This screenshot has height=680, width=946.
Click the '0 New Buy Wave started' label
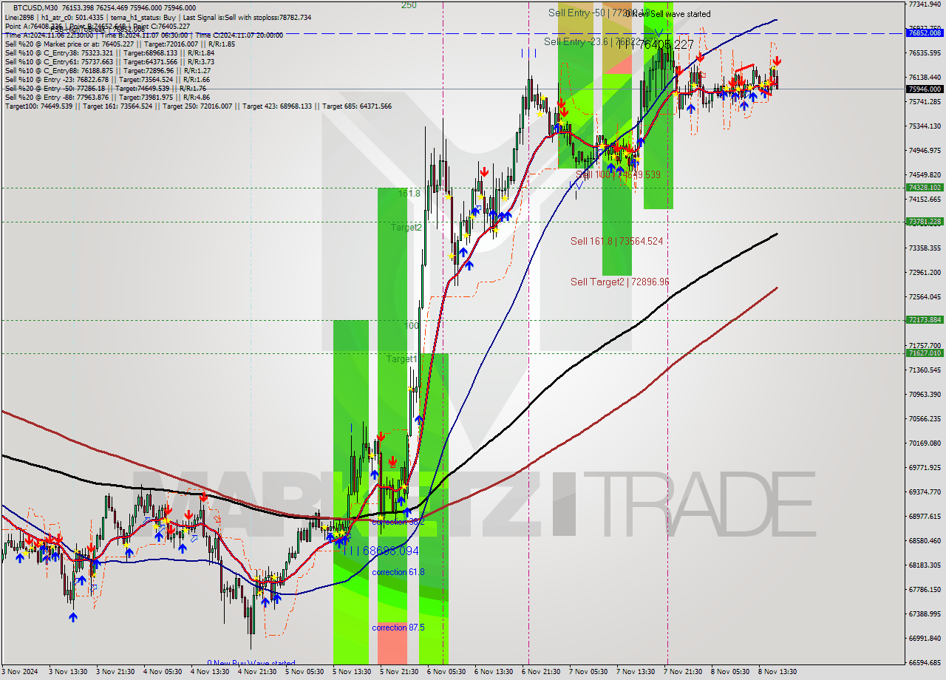coord(251,664)
